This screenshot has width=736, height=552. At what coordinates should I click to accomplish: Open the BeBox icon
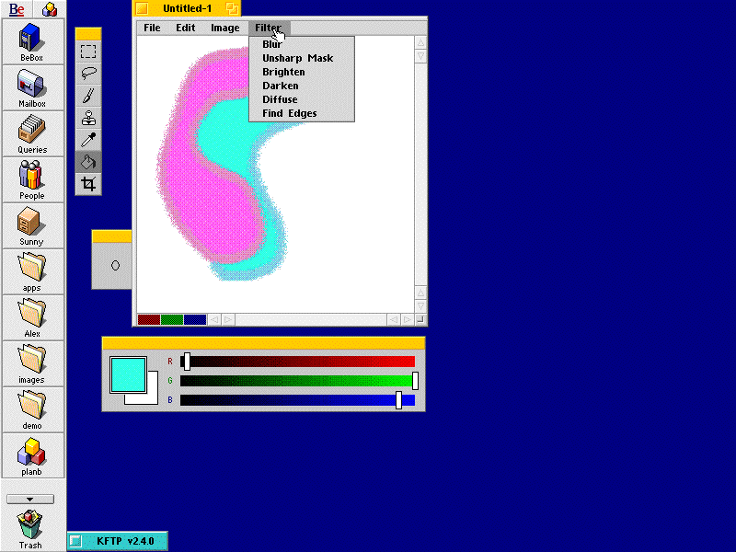point(32,42)
